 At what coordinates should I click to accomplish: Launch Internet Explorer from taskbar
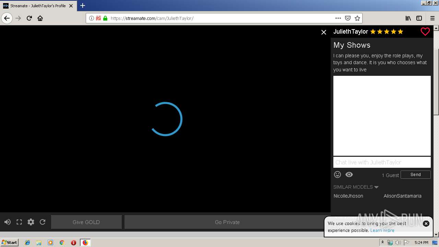pyautogui.click(x=27, y=243)
